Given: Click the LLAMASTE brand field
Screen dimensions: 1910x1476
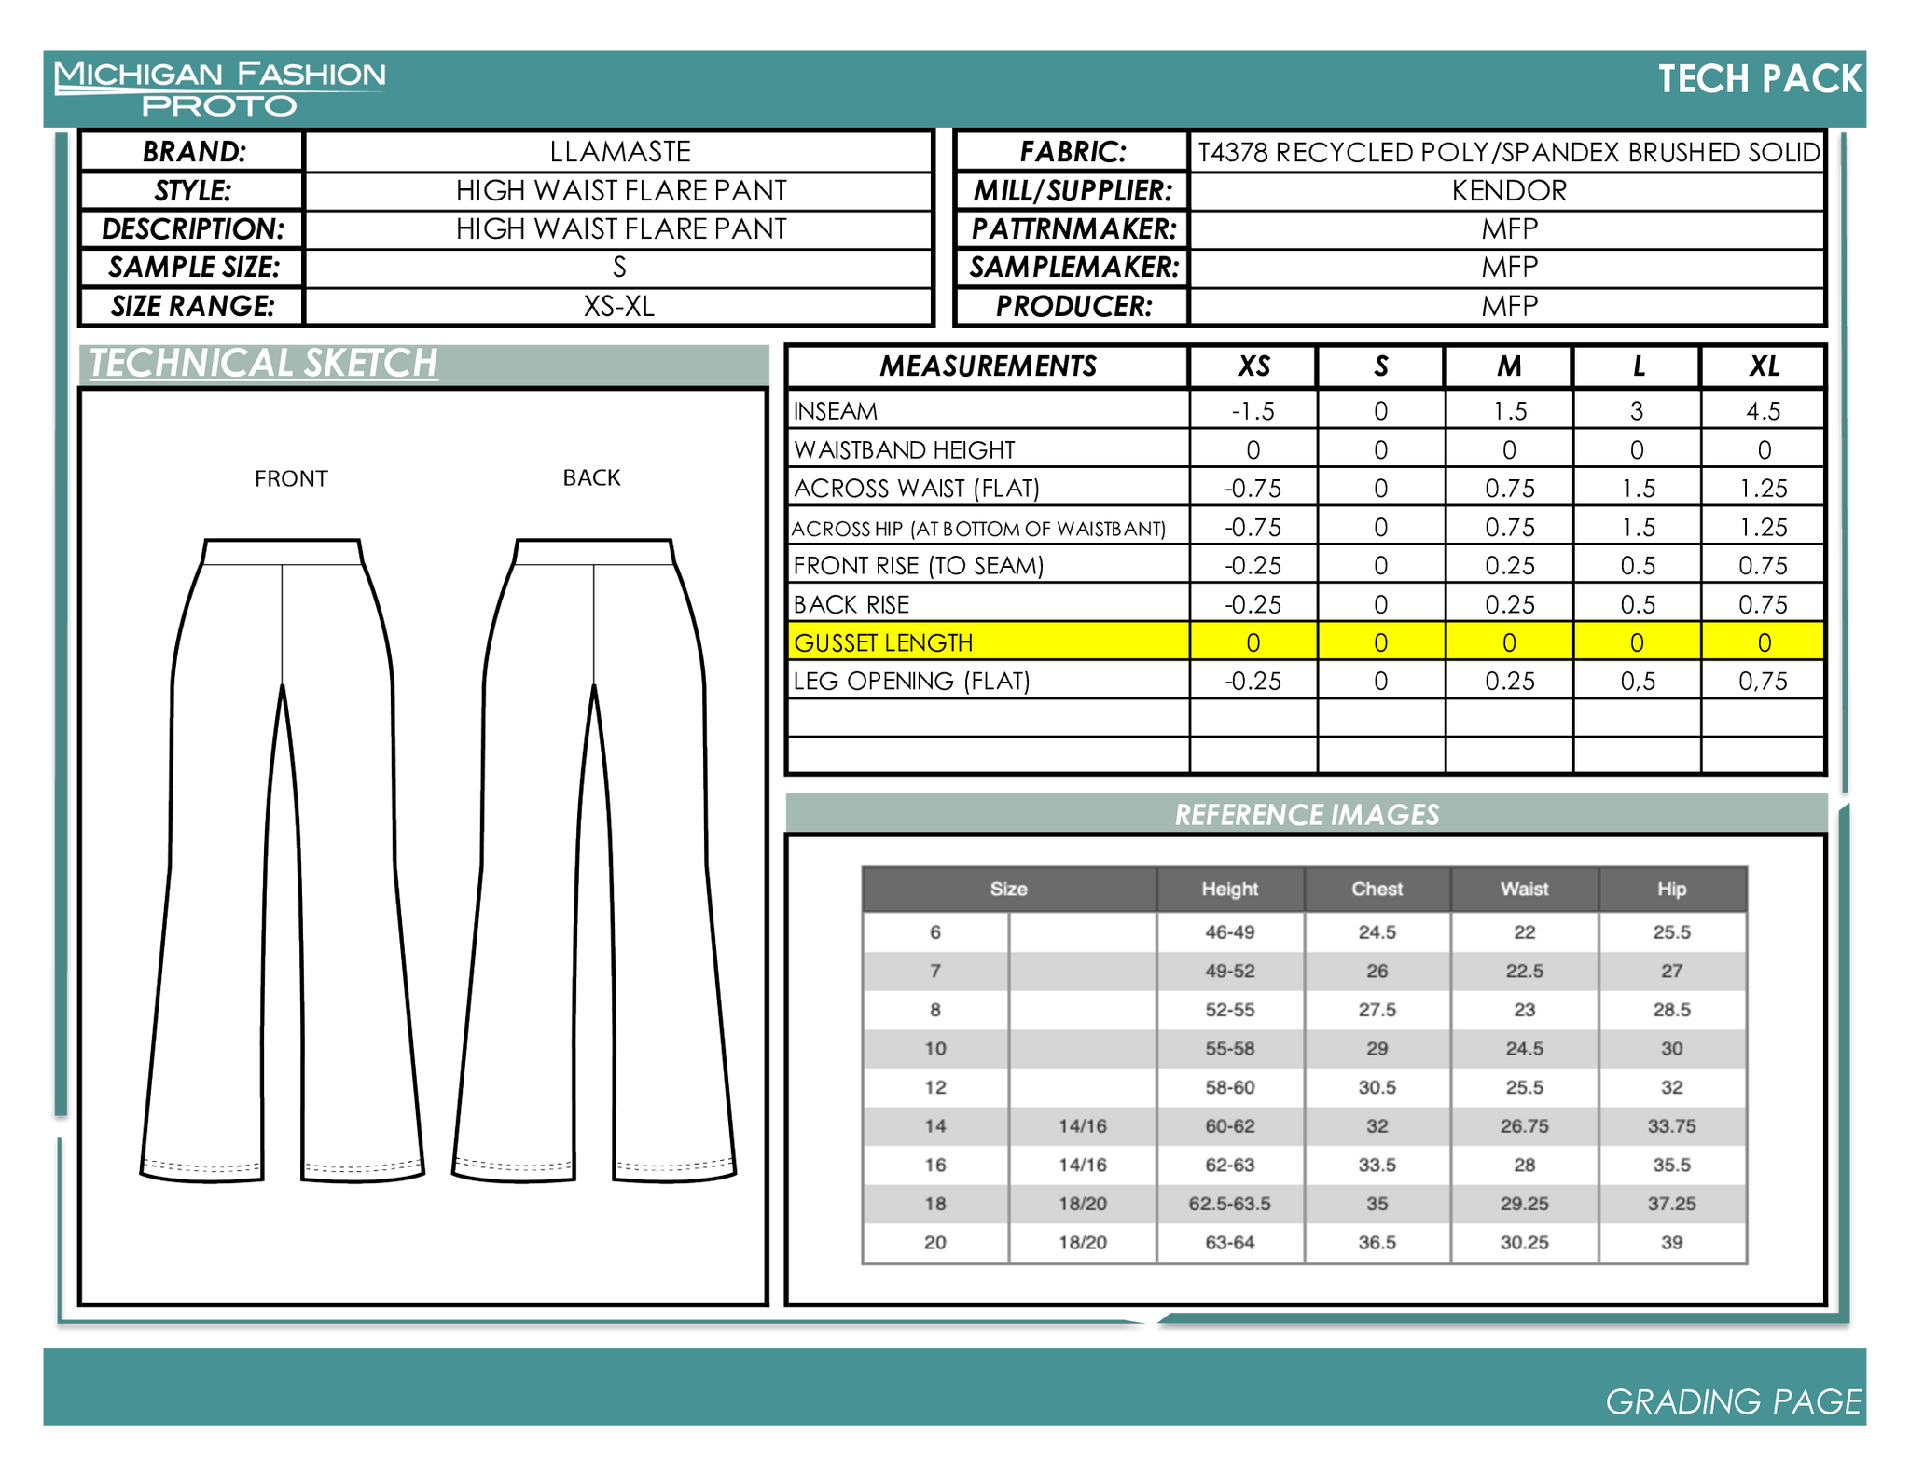Looking at the screenshot, I should (619, 152).
